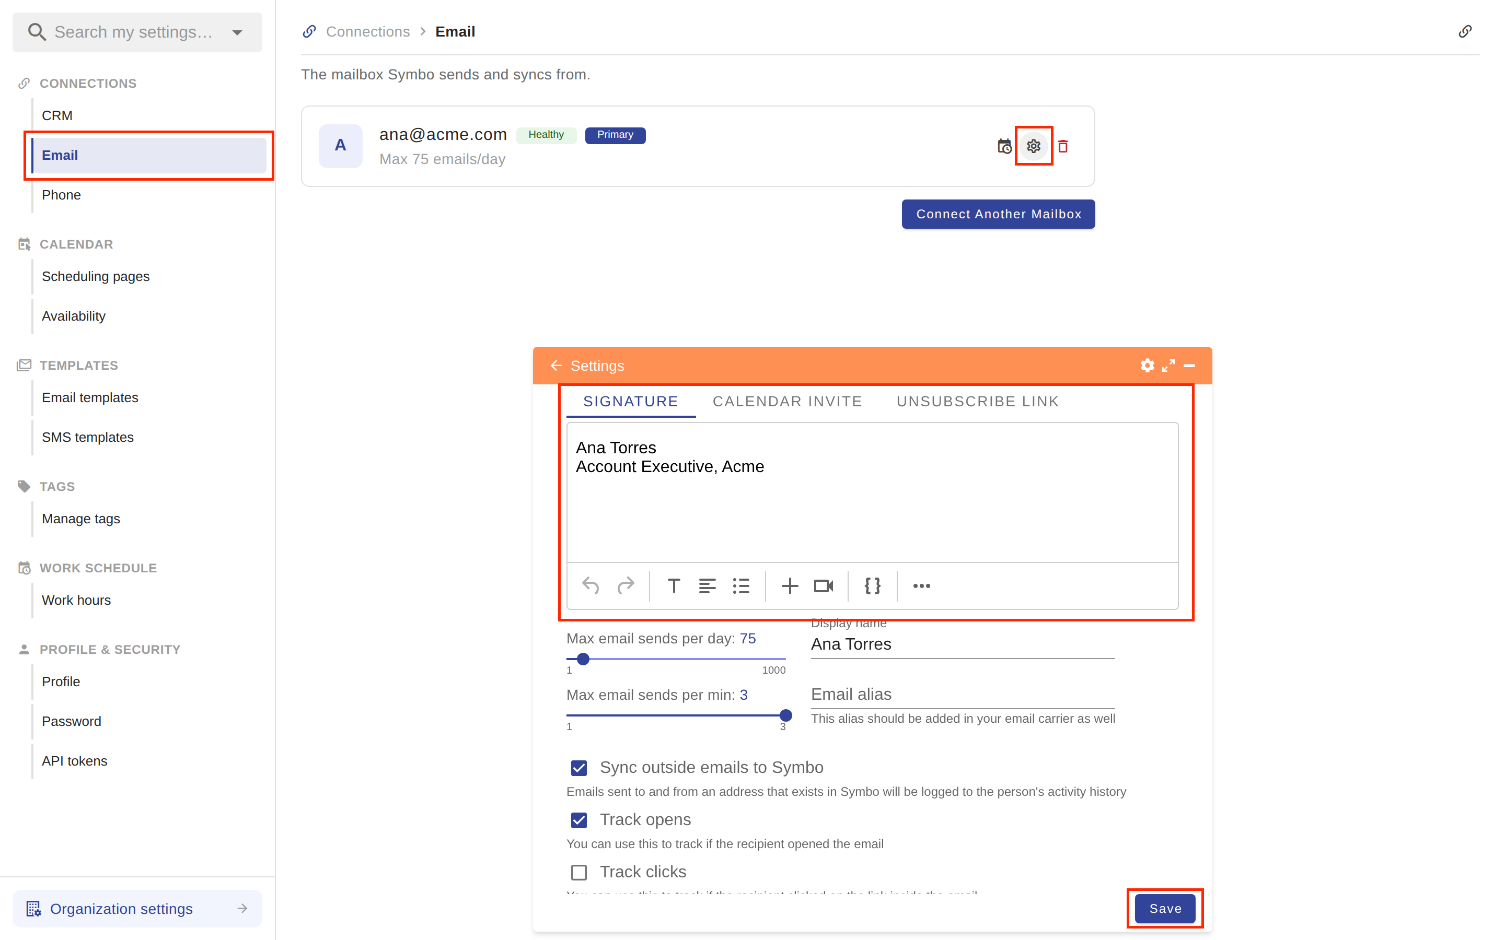Delete the ana@acme.com mailbox
This screenshot has height=940, width=1505.
click(1063, 146)
